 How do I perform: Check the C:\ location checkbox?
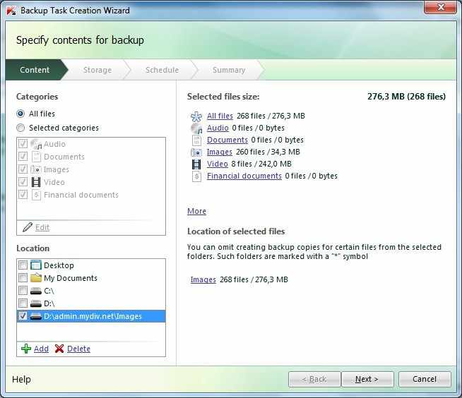point(23,290)
